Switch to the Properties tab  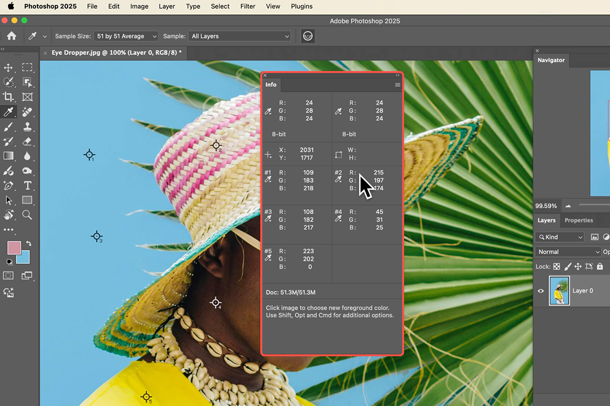[578, 220]
